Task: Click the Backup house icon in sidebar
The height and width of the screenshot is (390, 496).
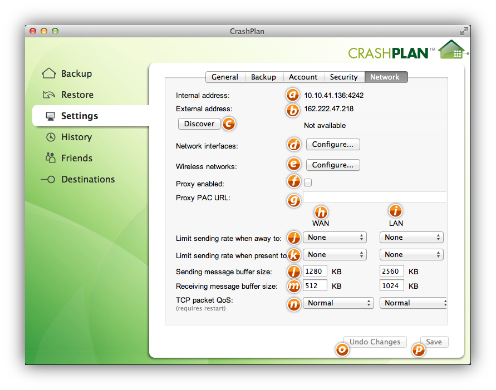Action: 49,73
